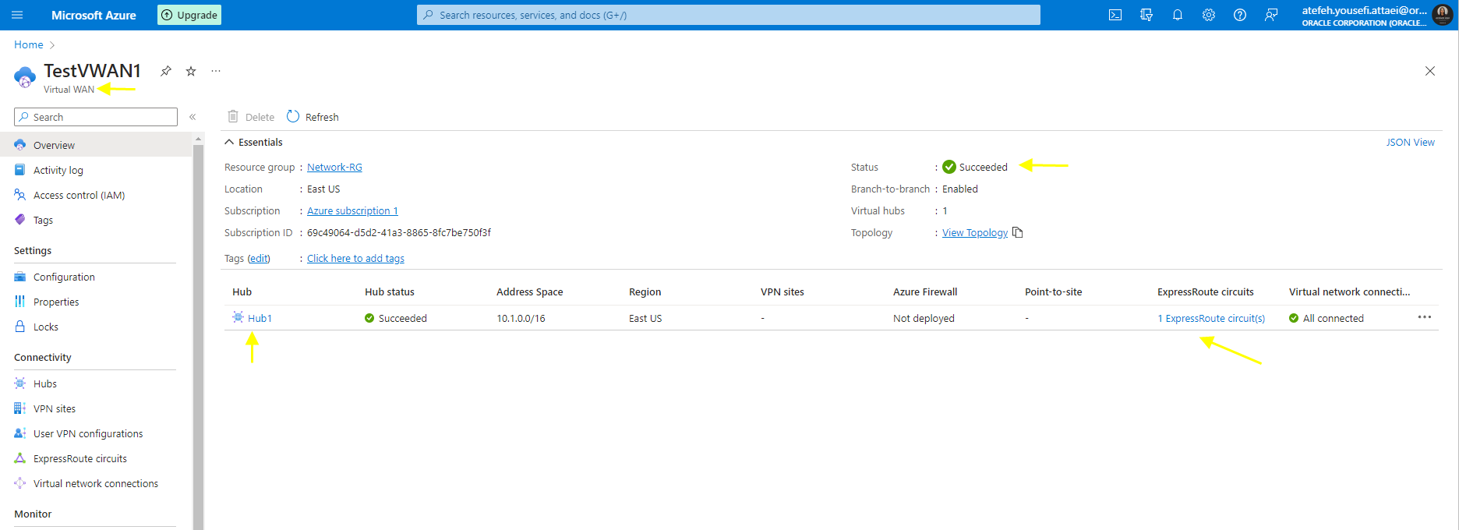Click the All connected status cell

1327,318
